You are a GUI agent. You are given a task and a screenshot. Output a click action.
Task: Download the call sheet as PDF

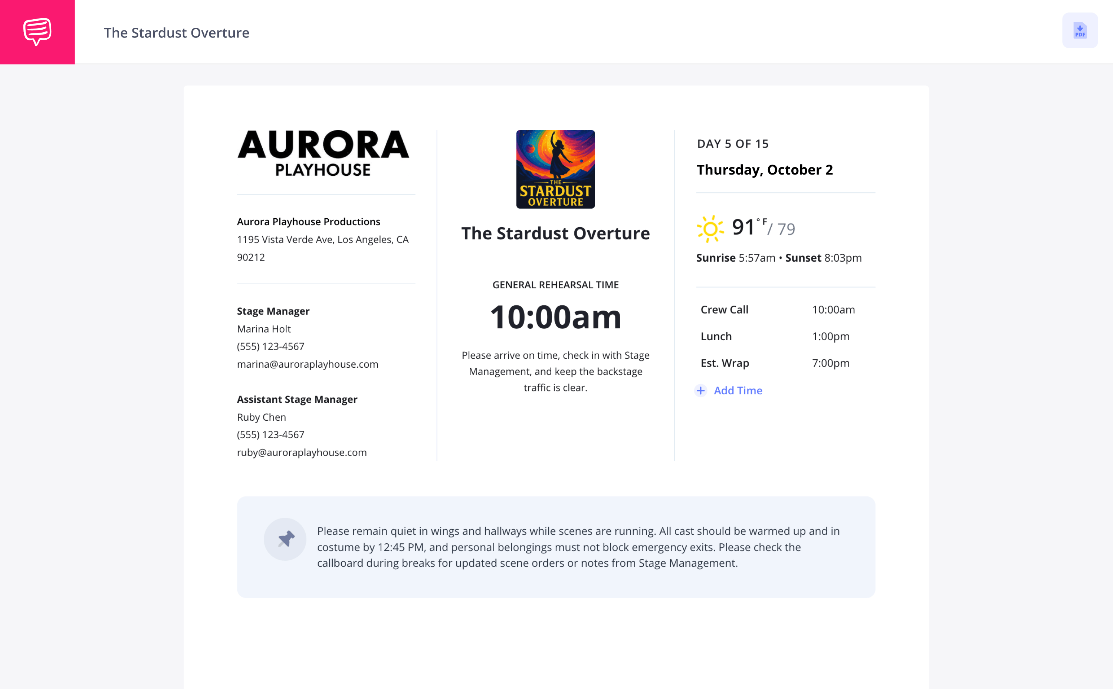[x=1080, y=30]
